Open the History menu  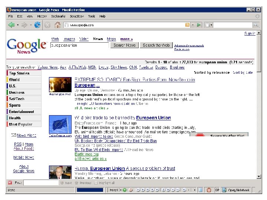(x=42, y=16)
